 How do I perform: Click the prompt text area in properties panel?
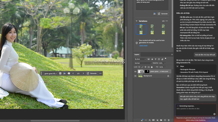[x=152, y=5]
